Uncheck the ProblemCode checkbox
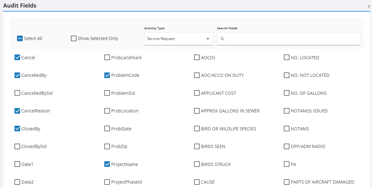Image resolution: width=372 pixels, height=188 pixels. click(107, 75)
